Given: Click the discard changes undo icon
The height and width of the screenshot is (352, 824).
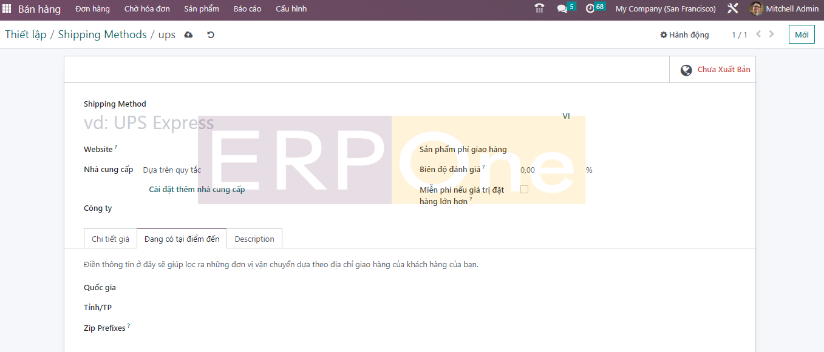Looking at the screenshot, I should (x=211, y=35).
